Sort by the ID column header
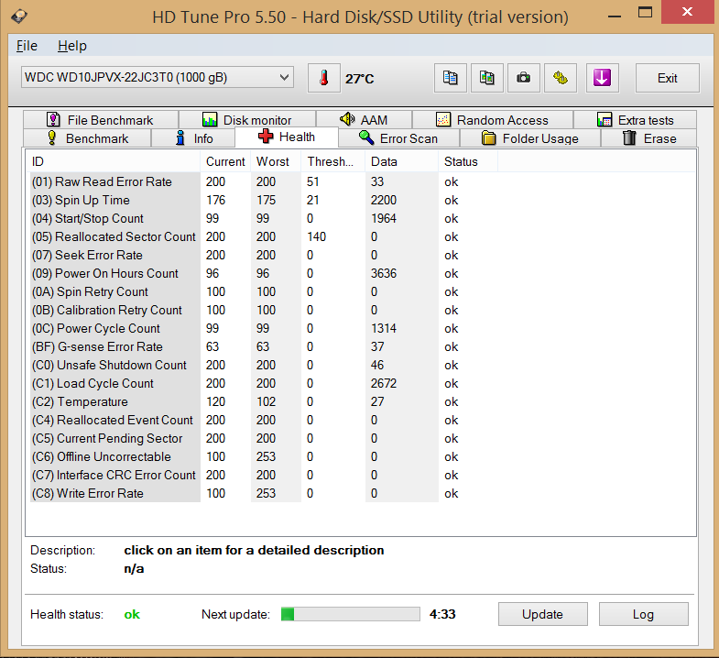Image resolution: width=719 pixels, height=658 pixels. [114, 161]
